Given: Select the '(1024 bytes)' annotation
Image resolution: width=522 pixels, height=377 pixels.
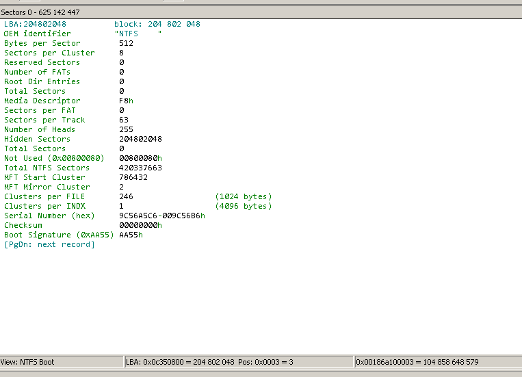Looking at the screenshot, I should [244, 196].
